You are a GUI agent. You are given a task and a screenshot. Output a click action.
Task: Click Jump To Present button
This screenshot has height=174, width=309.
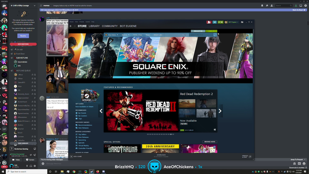[x=298, y=159]
